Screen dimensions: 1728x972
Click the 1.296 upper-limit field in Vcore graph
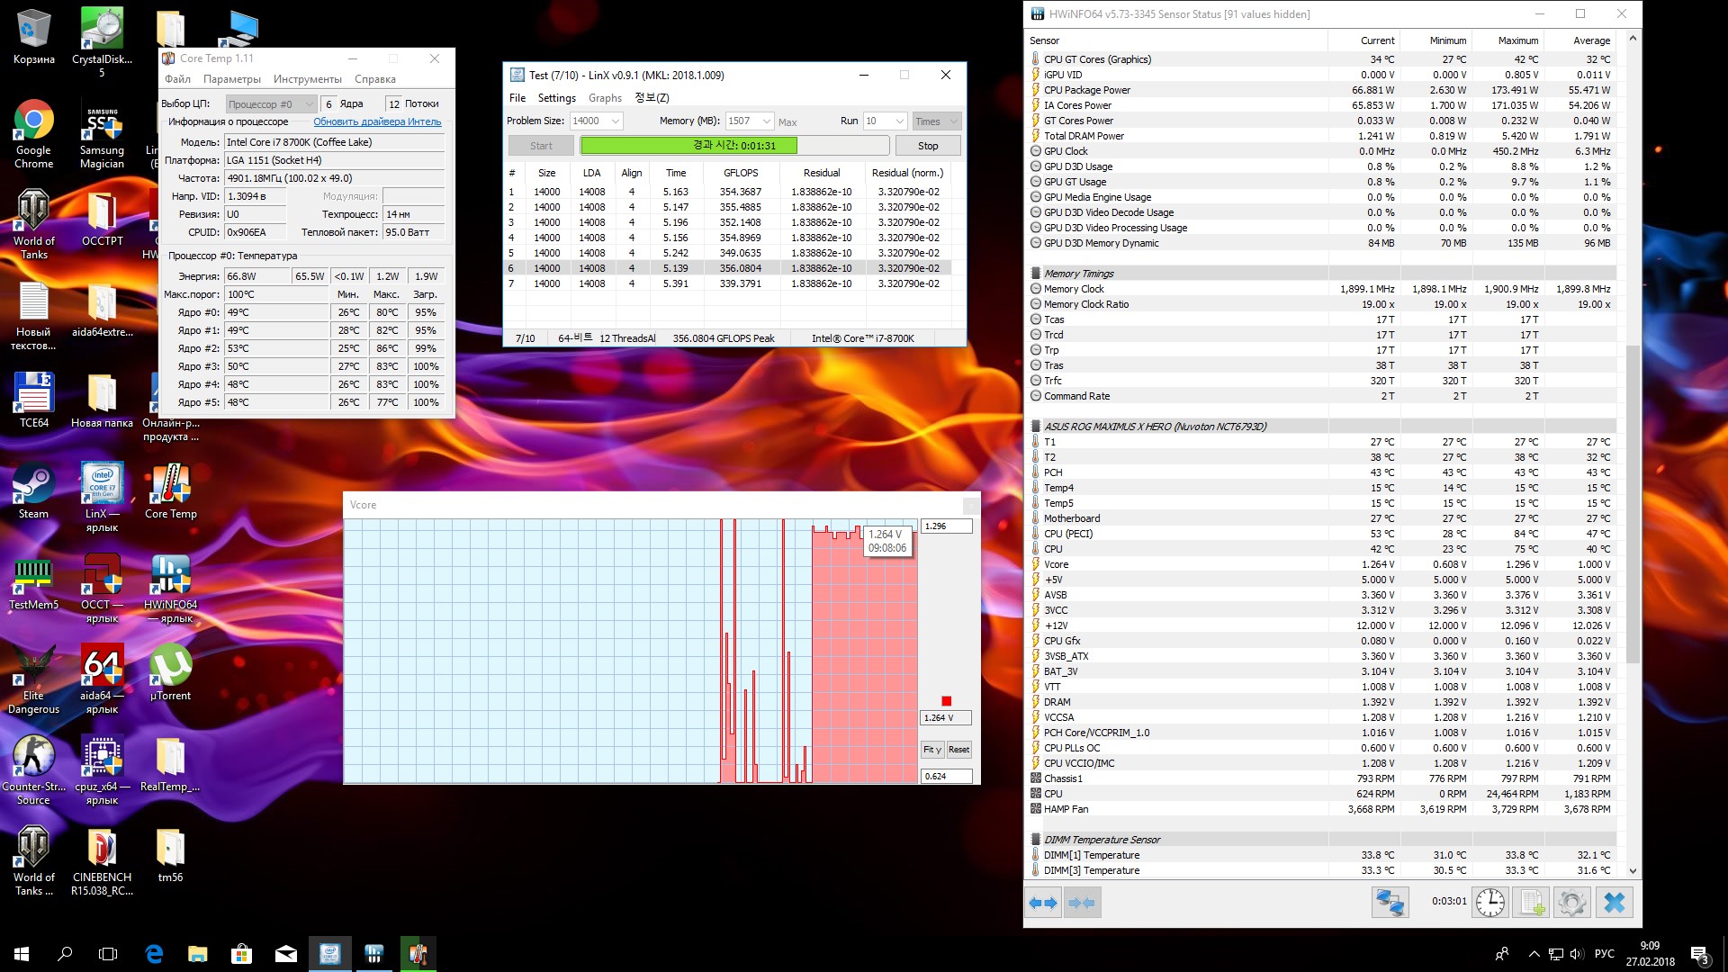tap(946, 526)
